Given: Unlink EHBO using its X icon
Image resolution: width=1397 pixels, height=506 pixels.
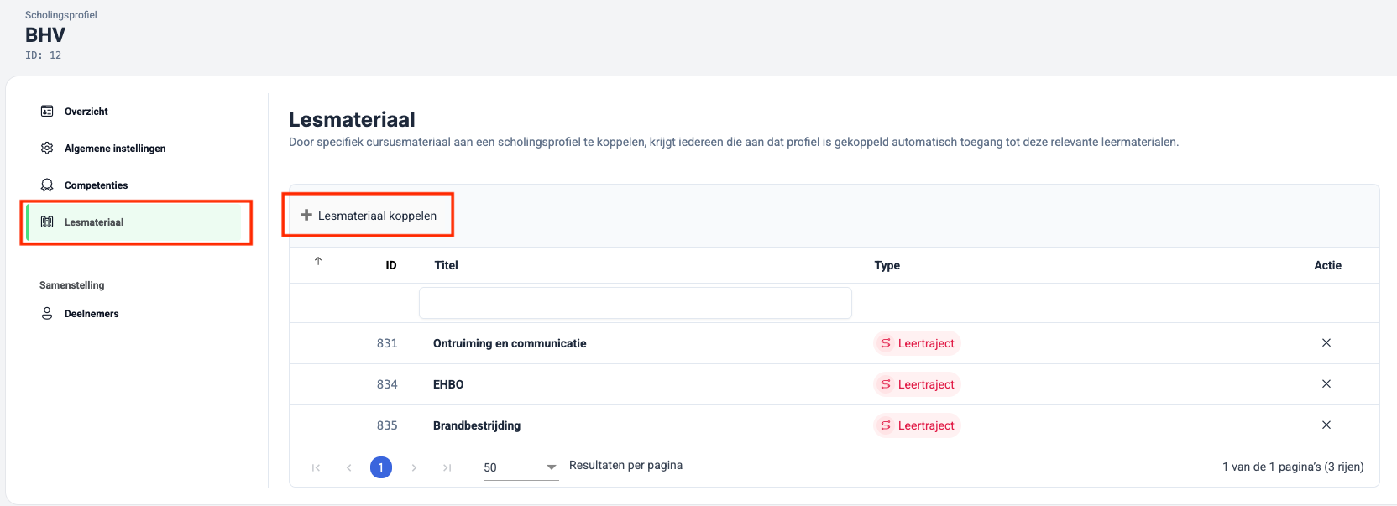Looking at the screenshot, I should pos(1326,383).
